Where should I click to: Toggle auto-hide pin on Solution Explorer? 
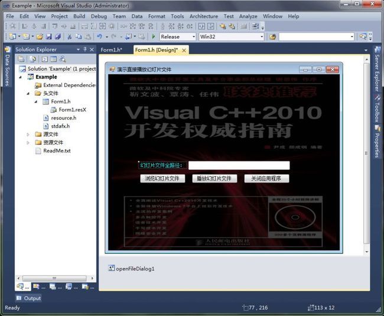pyautogui.click(x=85, y=50)
